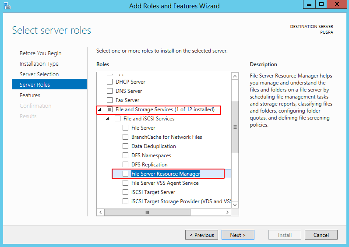Collapse the File and iSCSI Services node
Viewport: 349px width, 247px height.
click(x=107, y=119)
